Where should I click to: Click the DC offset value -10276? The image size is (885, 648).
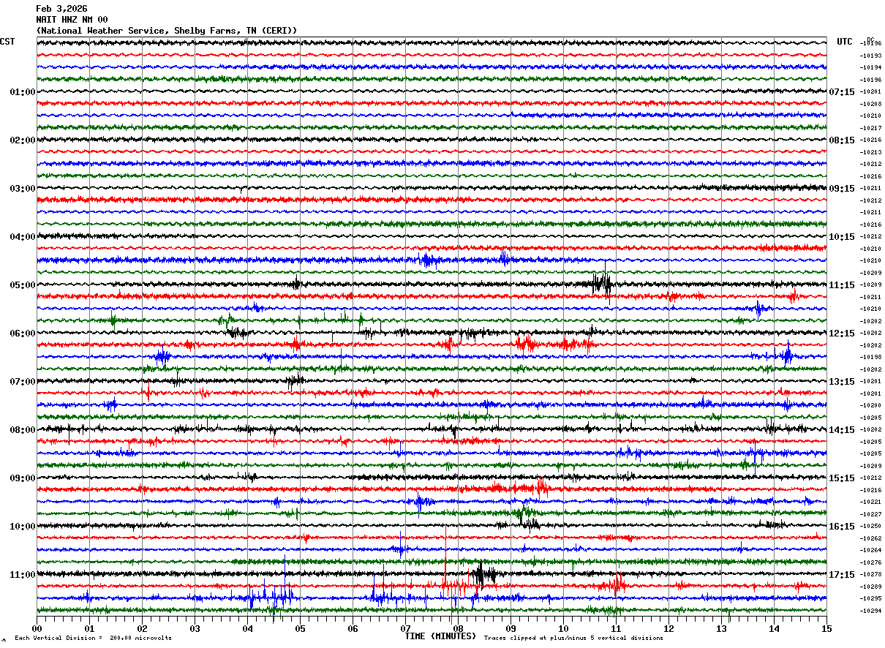[x=871, y=562]
